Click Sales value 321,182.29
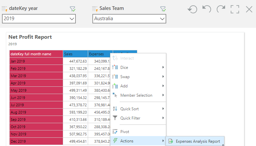Viewport: 256px width, 146px height. tap(78, 69)
